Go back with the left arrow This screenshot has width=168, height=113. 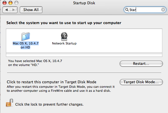click(6, 10)
